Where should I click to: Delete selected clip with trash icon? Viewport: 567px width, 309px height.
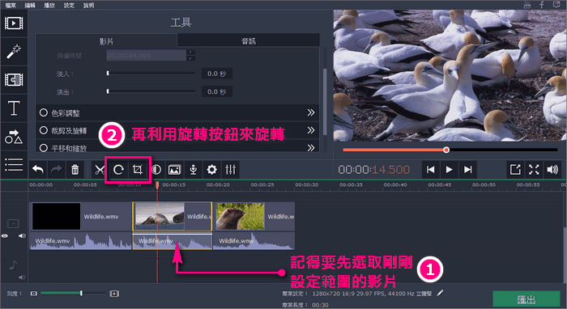(x=75, y=169)
